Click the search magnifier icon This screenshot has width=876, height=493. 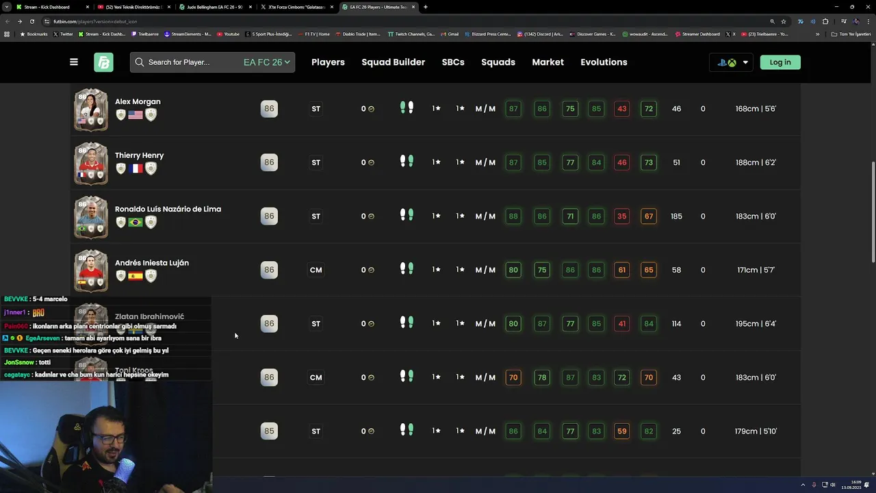pyautogui.click(x=140, y=62)
